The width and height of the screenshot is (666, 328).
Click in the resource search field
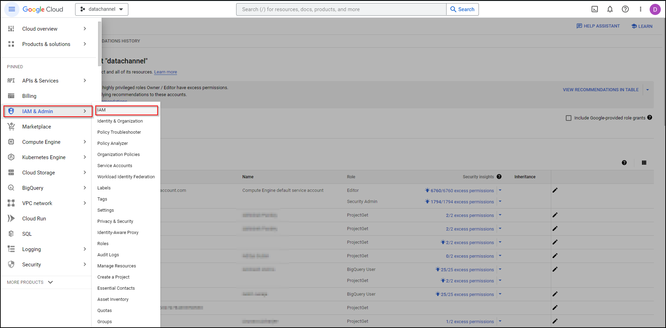coord(341,9)
